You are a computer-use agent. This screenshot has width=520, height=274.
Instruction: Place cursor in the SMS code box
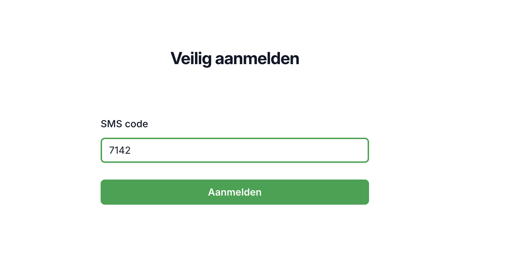click(x=234, y=150)
